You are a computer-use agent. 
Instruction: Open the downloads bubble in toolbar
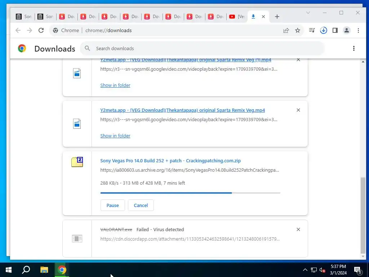click(324, 30)
